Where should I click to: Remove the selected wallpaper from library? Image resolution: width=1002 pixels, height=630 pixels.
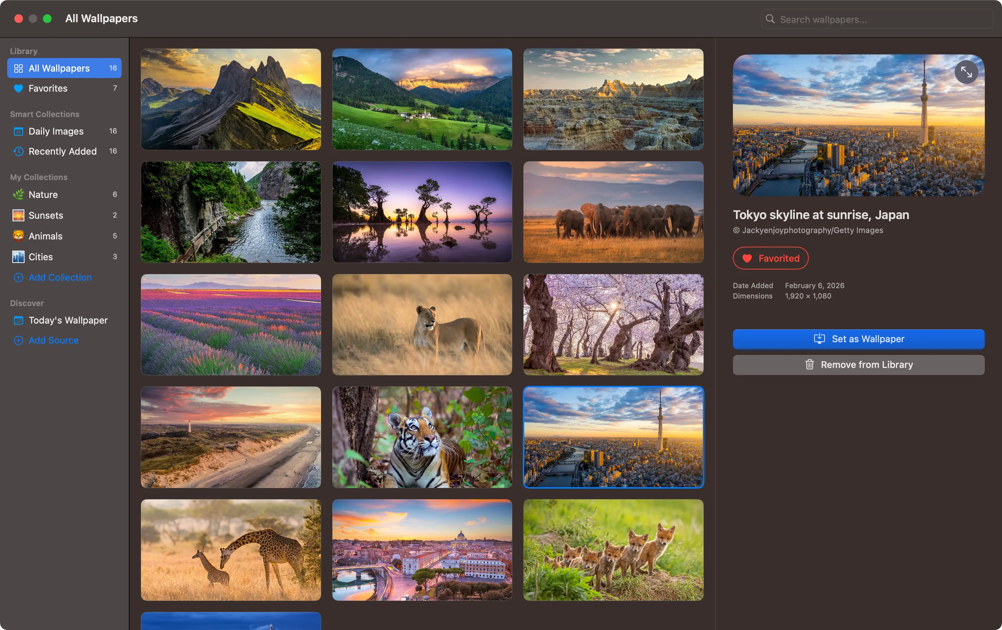(858, 365)
